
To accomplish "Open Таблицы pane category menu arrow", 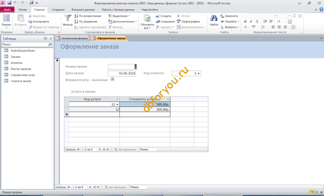I will pos(45,38).
